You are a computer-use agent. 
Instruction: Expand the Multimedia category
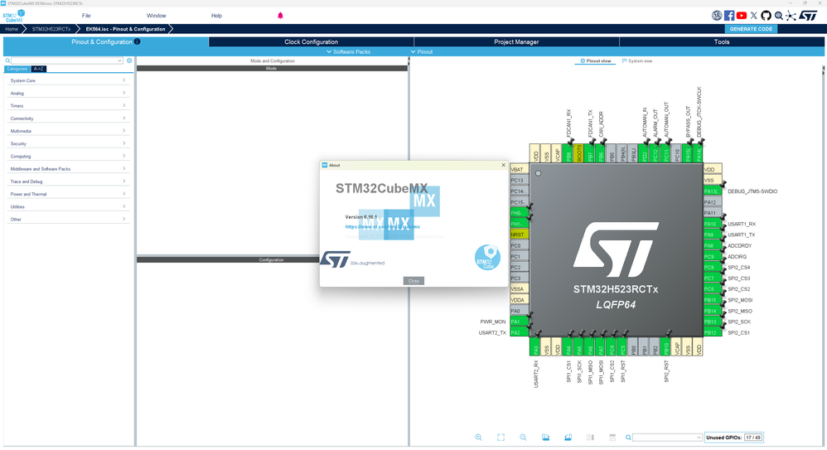[68, 131]
